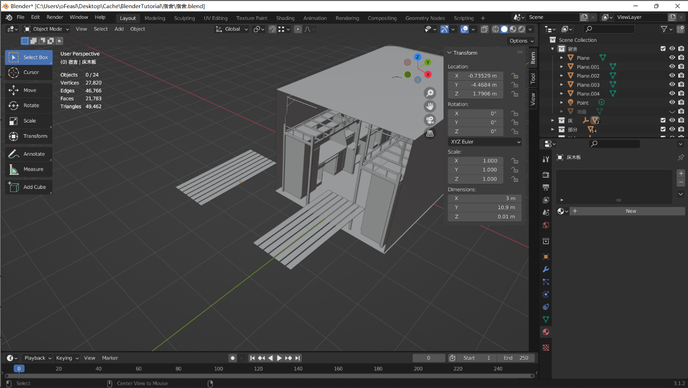The width and height of the screenshot is (688, 388).
Task: Expand the 床 collection
Action: tap(552, 120)
